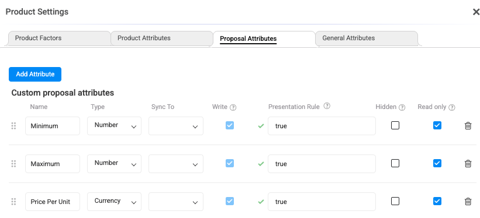
Task: Enable Hidden checkbox for Minimum
Action: pos(395,125)
